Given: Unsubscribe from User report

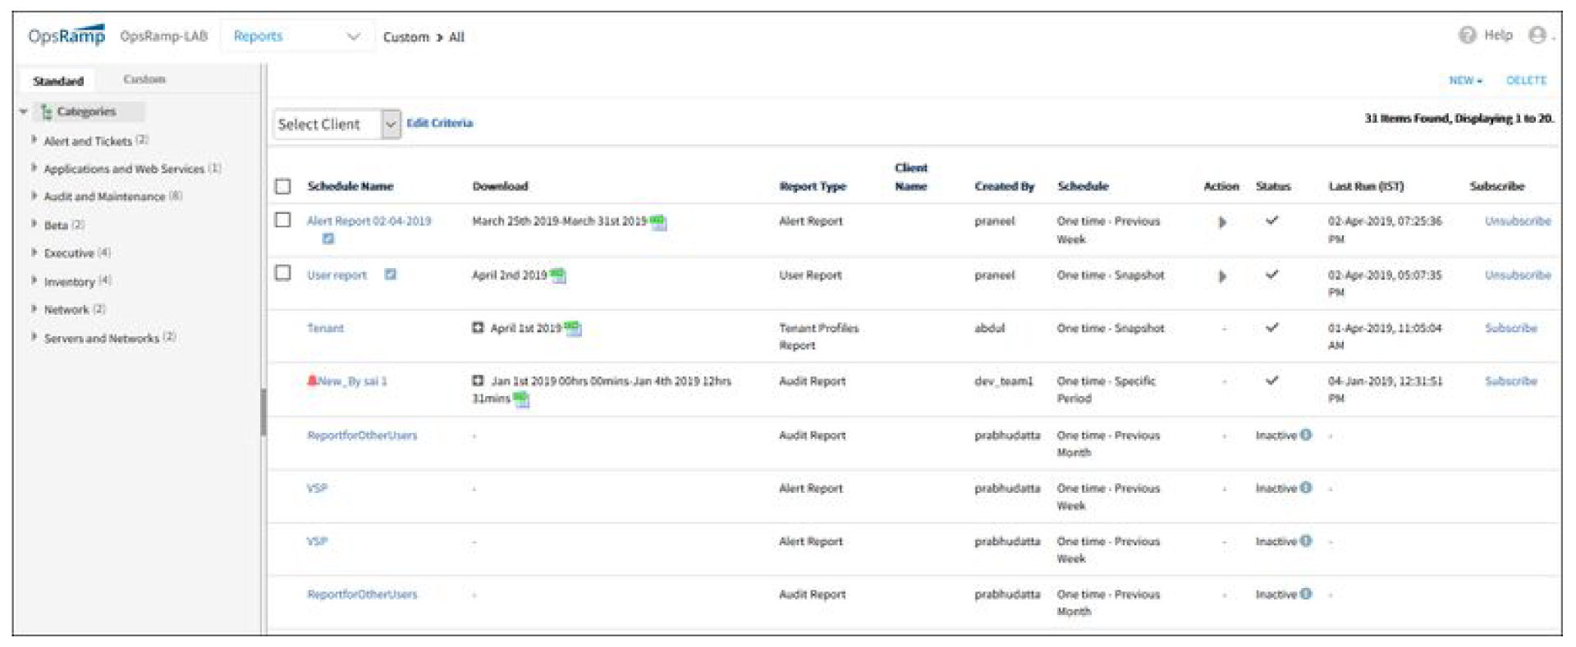Looking at the screenshot, I should (1518, 275).
